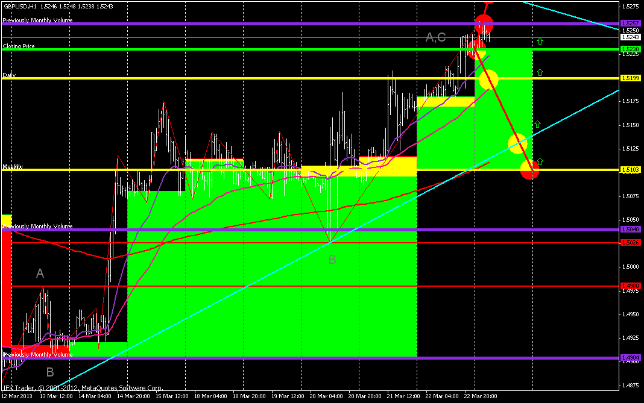This screenshot has height=403, width=644.
Task: Click the red 1.4980 price tag
Action: coord(631,286)
